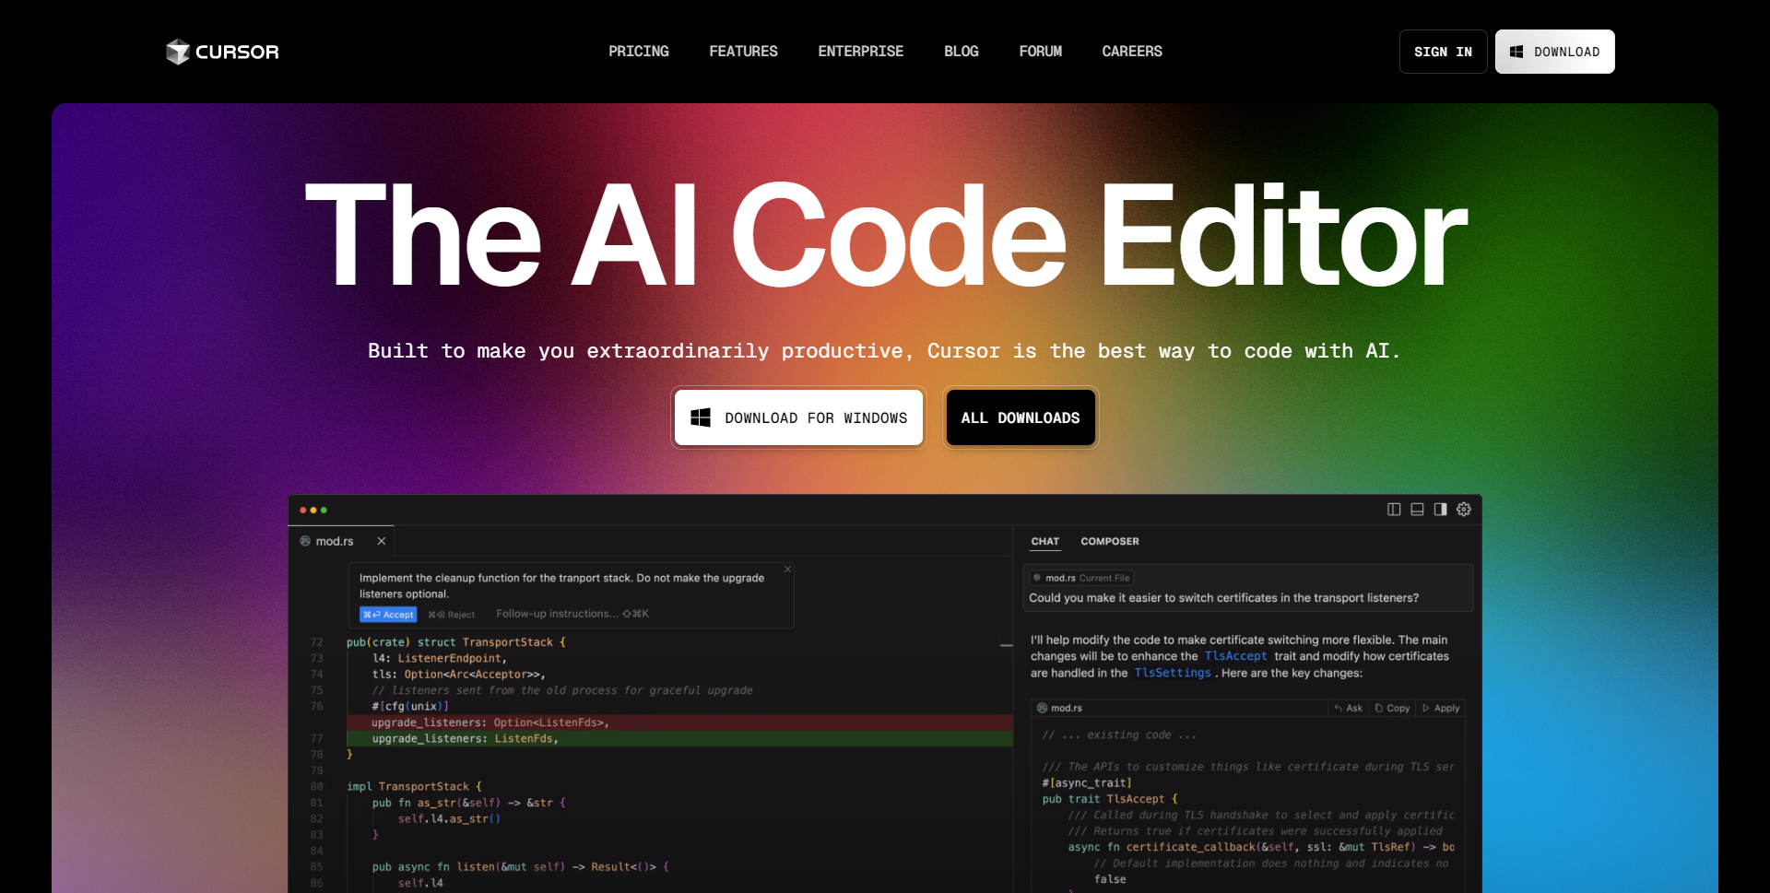This screenshot has width=1770, height=893.
Task: Click the 'The AI Code Editor' headline
Action: click(x=885, y=235)
